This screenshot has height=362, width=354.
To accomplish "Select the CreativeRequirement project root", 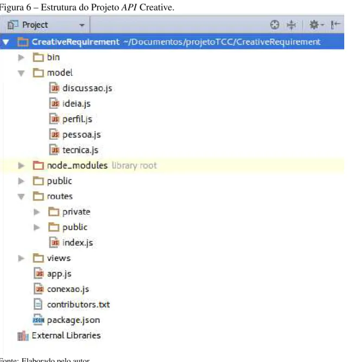I will tap(172, 42).
